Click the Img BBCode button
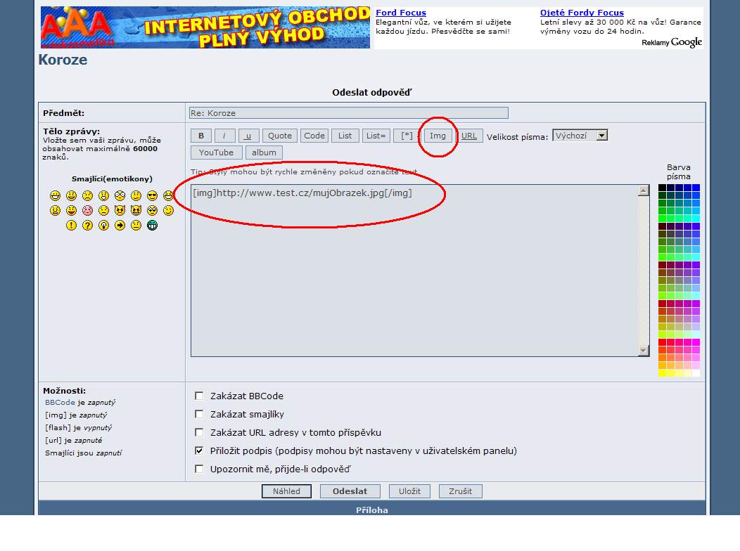 click(438, 136)
